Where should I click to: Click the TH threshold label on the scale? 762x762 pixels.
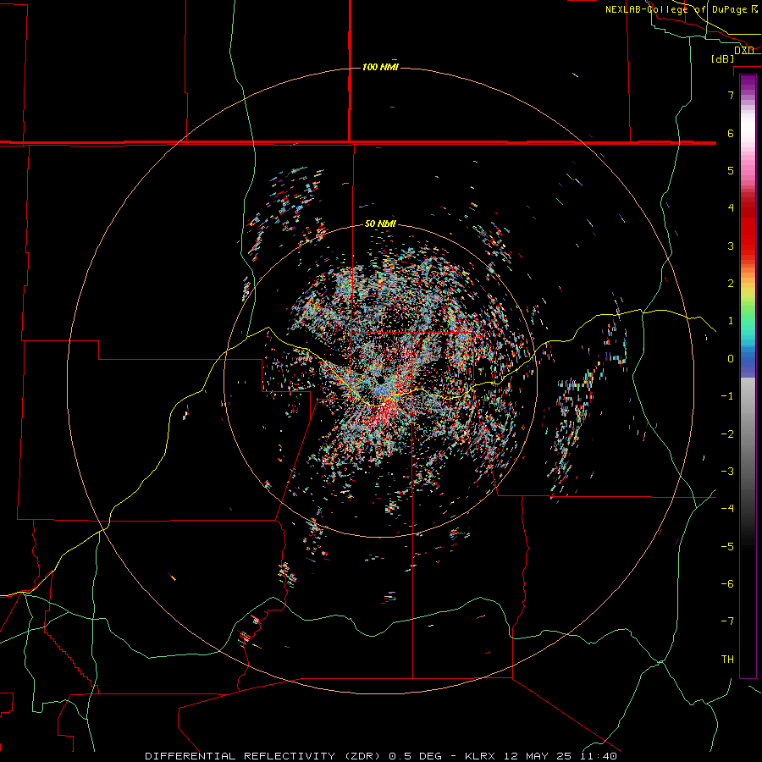click(727, 660)
